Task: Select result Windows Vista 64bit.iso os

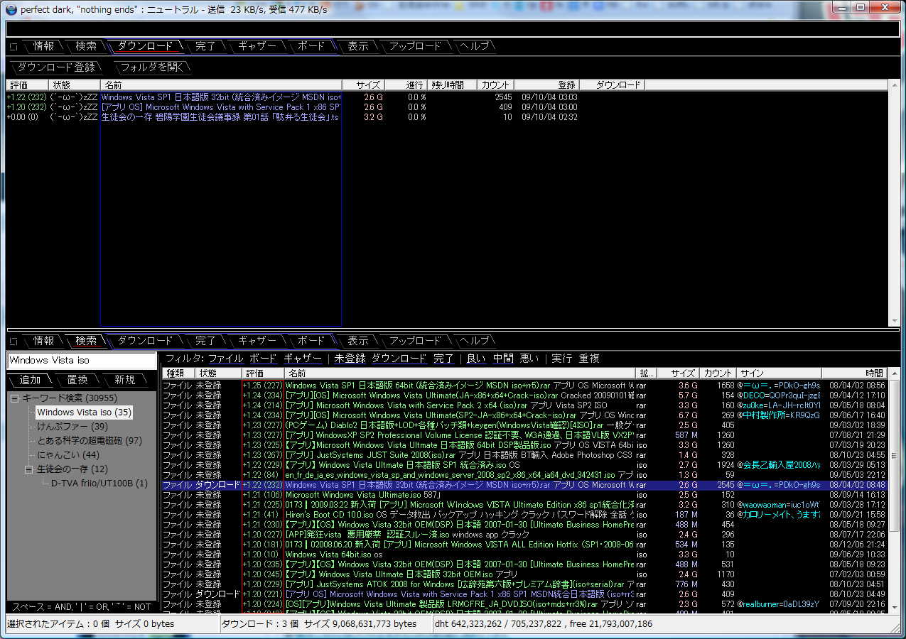Action: tap(524, 555)
